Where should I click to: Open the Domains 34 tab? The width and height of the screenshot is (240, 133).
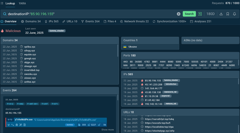[31, 21]
